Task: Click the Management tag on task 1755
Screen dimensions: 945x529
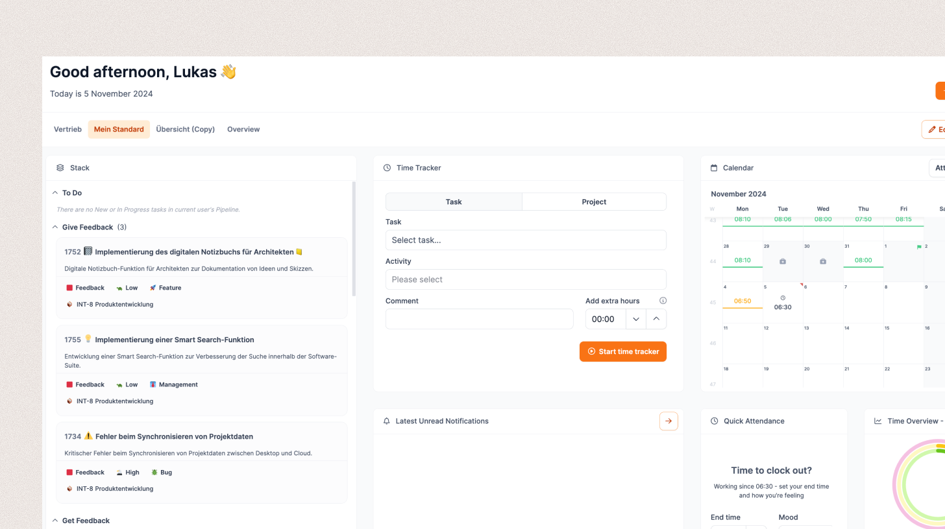Action: pyautogui.click(x=173, y=384)
